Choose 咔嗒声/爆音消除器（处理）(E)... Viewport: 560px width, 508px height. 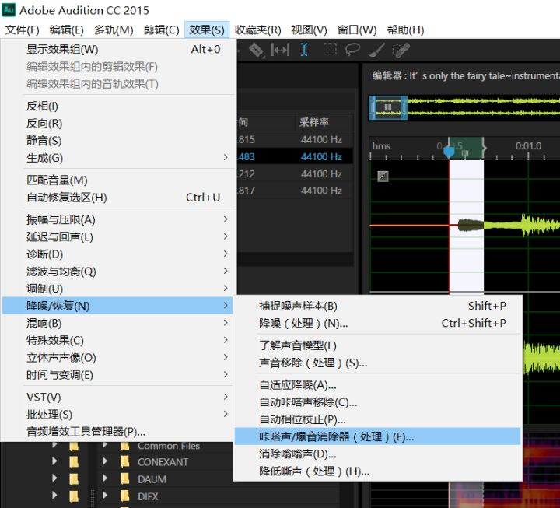tap(377, 436)
